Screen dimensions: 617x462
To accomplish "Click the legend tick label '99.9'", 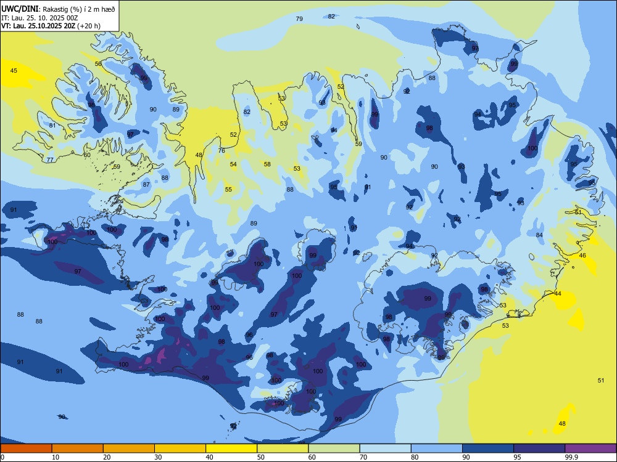I will [x=571, y=457].
